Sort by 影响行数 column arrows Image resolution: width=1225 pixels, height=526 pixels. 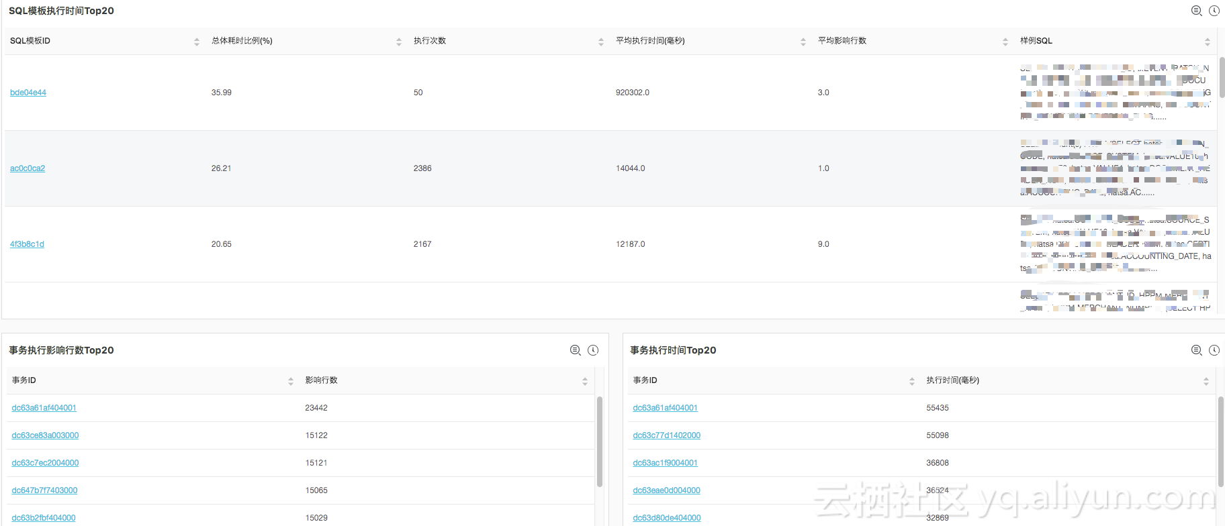coord(585,381)
